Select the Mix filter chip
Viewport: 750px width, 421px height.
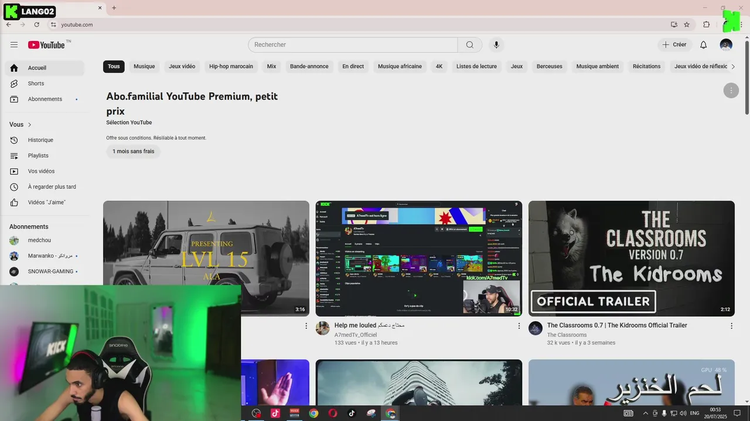(x=271, y=67)
